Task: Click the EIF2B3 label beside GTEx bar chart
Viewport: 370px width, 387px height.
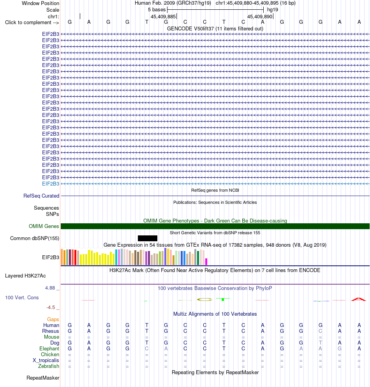Action: 51,258
